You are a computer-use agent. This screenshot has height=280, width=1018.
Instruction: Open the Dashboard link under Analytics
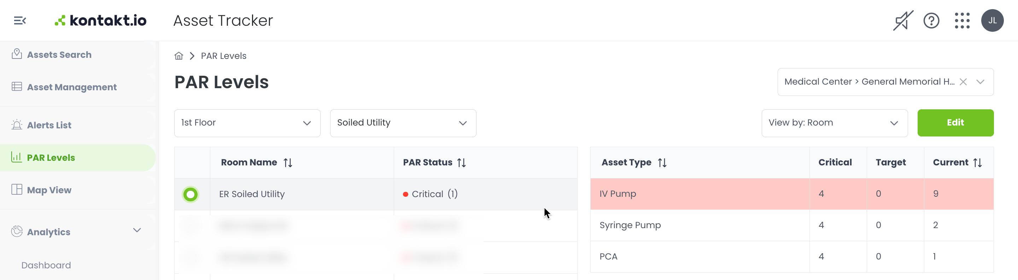46,266
